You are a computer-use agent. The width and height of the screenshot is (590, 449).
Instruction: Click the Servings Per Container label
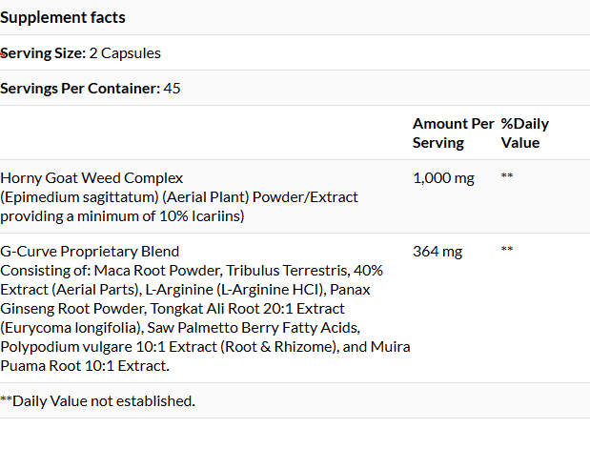(80, 88)
